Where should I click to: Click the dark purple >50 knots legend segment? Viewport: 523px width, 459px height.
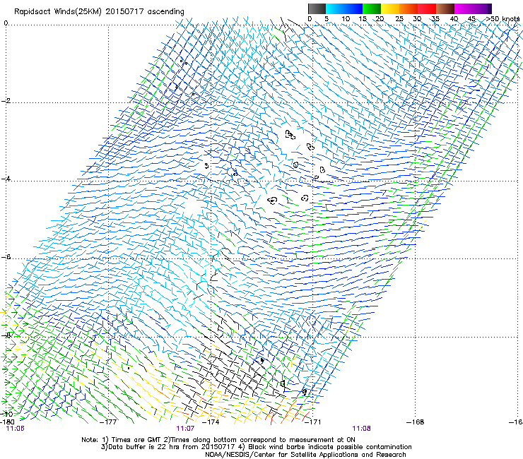(490, 8)
